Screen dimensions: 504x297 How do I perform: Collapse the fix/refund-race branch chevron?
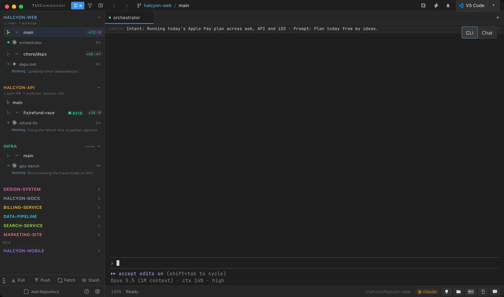pos(17,113)
